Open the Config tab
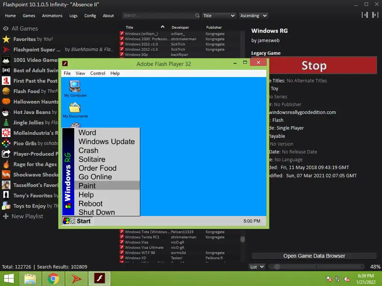This screenshot has height=286, width=382. [x=90, y=16]
